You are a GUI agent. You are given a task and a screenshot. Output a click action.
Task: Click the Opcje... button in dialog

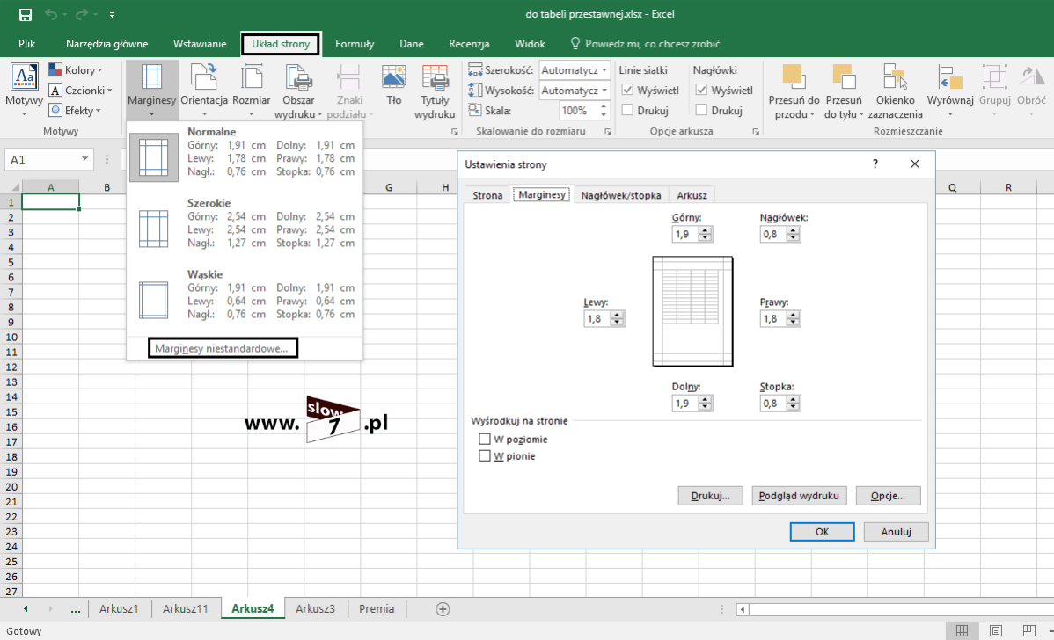click(x=888, y=496)
